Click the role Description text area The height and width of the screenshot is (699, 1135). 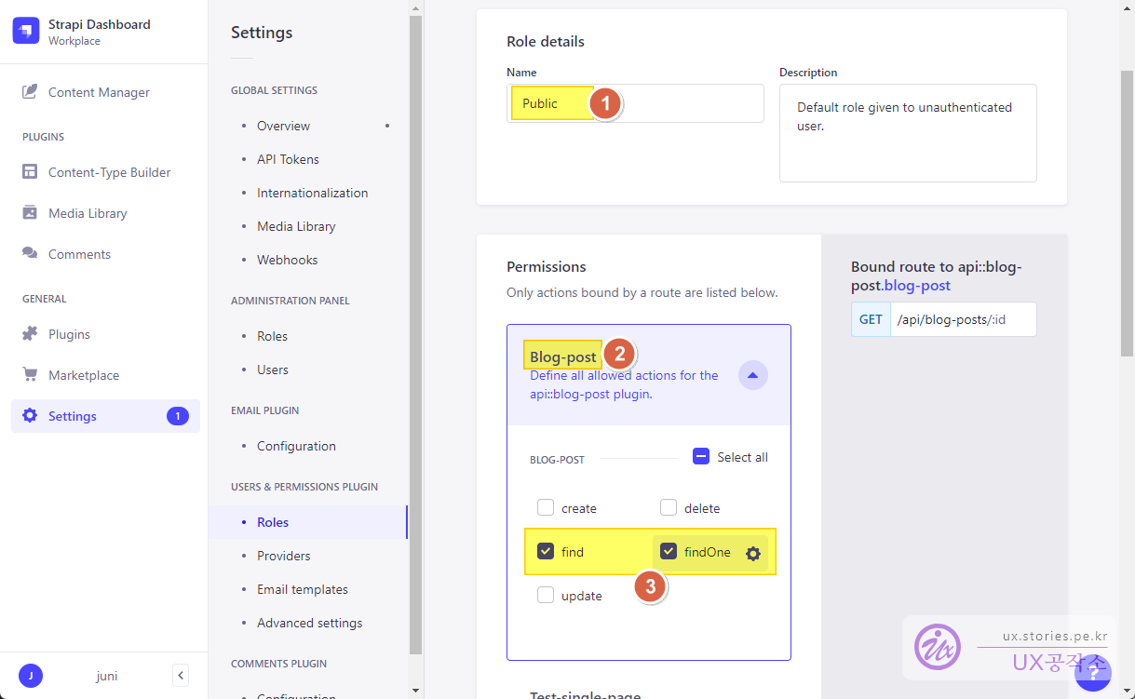[908, 133]
